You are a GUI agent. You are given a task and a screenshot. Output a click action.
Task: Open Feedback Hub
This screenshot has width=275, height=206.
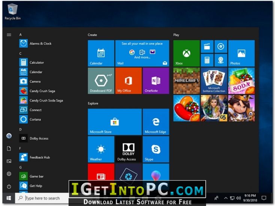[x=40, y=157]
